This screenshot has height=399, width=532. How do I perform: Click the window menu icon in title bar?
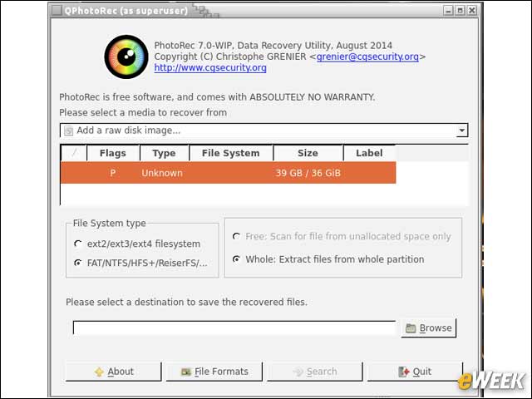click(56, 11)
